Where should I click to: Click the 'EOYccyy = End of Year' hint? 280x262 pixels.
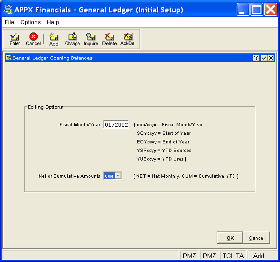click(163, 142)
